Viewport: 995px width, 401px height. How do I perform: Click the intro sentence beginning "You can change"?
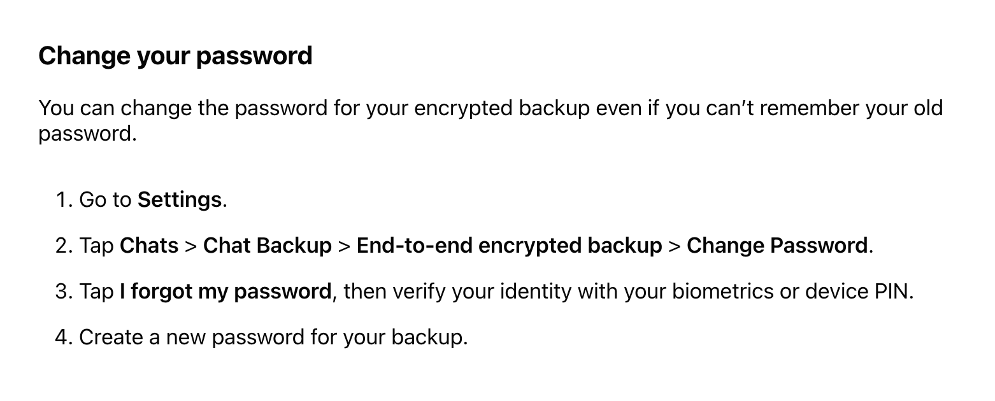[490, 121]
